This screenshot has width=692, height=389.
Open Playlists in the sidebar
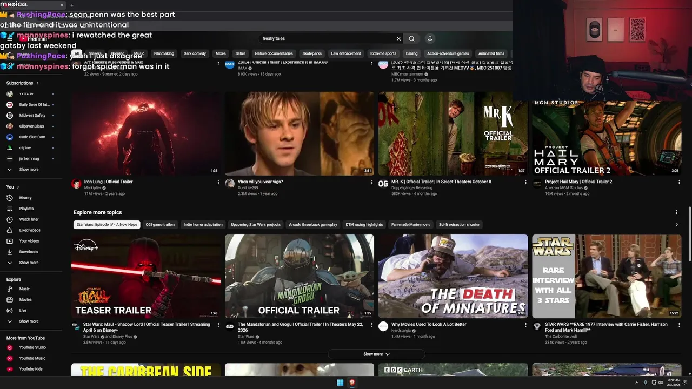pos(26,209)
